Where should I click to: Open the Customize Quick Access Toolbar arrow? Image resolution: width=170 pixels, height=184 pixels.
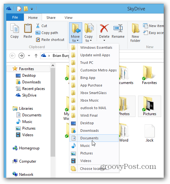click(32, 9)
